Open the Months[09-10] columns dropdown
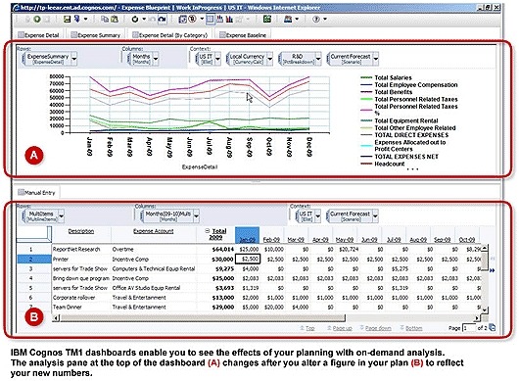519x381 pixels. click(x=196, y=216)
